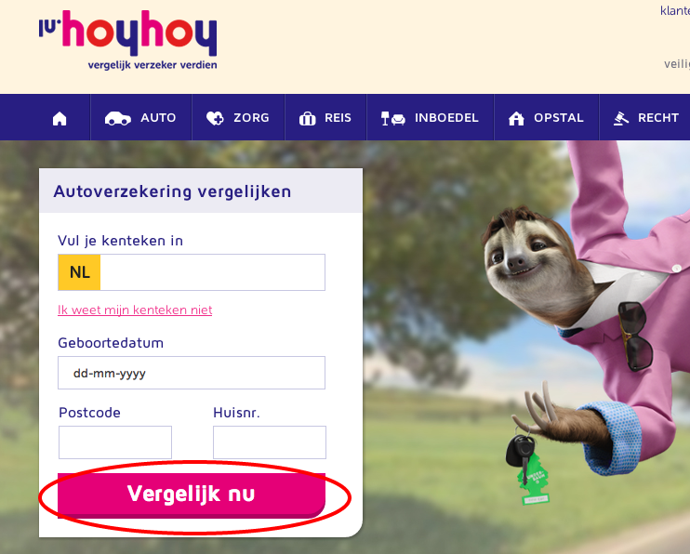
Task: Click the car icon beside AUTO
Action: coord(117,118)
